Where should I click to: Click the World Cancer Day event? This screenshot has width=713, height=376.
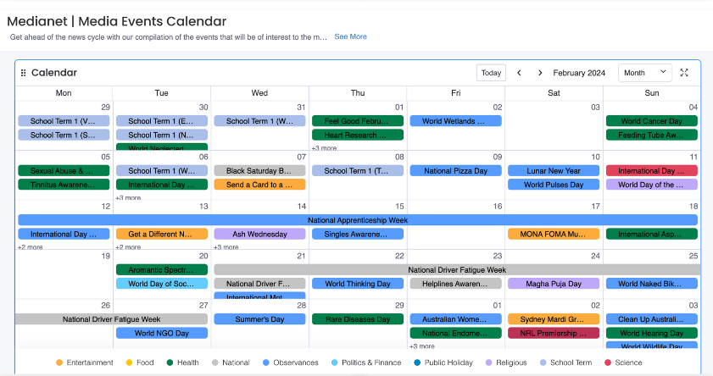click(651, 121)
